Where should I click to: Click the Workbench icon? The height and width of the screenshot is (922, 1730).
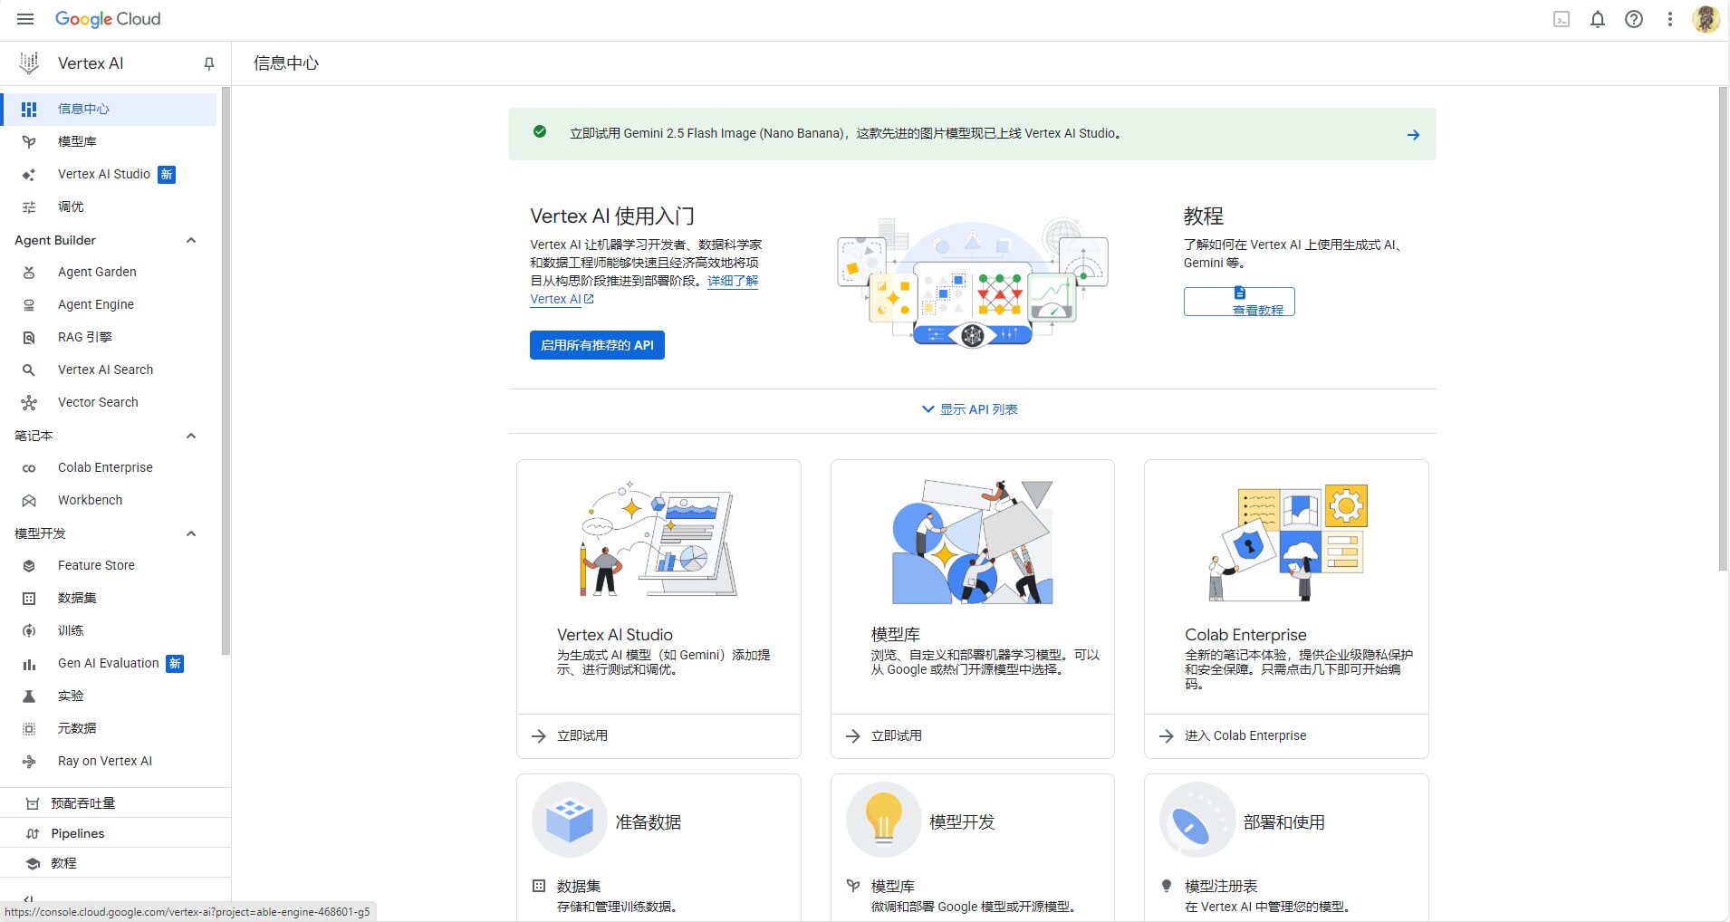click(x=29, y=500)
